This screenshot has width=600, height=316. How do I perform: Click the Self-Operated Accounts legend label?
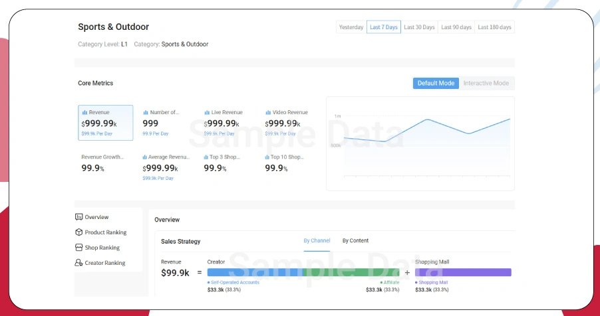coord(233,282)
